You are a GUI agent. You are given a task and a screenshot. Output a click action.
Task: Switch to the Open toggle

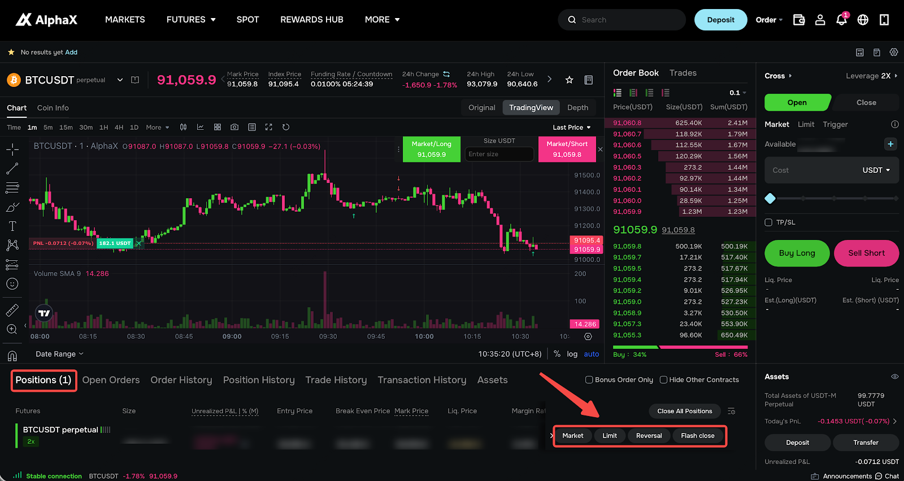tap(797, 102)
